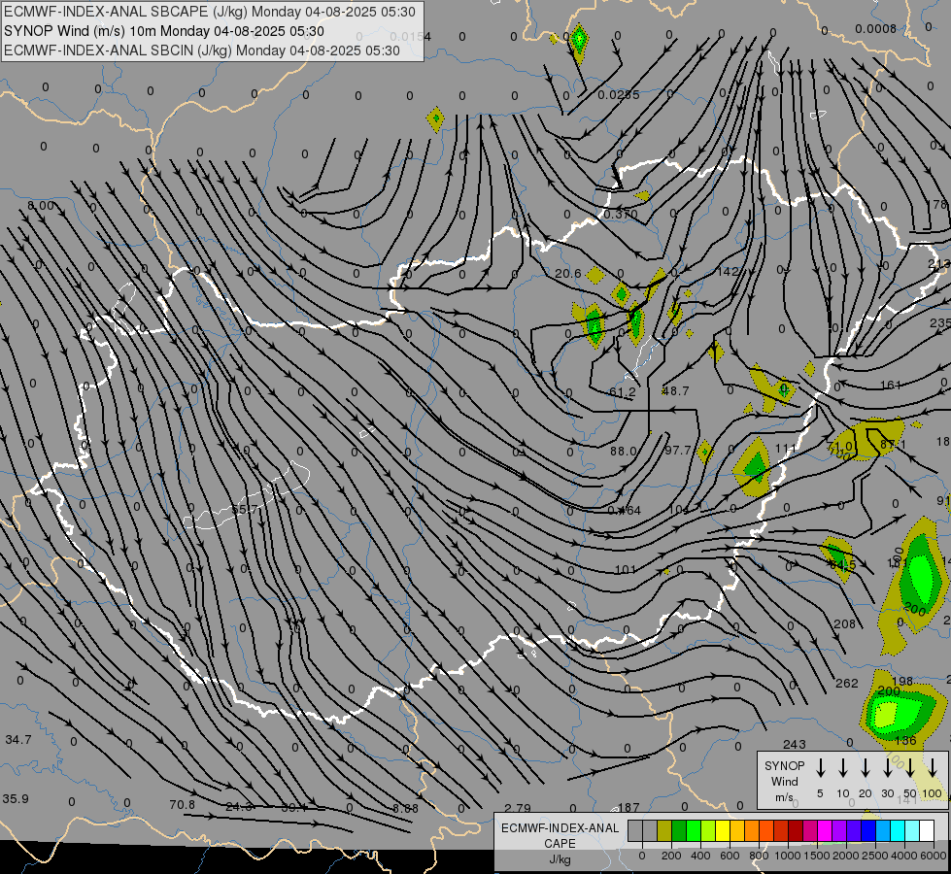Image resolution: width=951 pixels, height=874 pixels.
Task: Pick the bright green swatch left of 400 tick
Action: click(694, 831)
